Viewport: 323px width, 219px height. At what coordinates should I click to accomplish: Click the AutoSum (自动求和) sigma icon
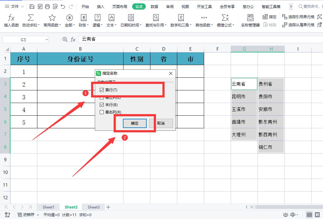click(31, 18)
